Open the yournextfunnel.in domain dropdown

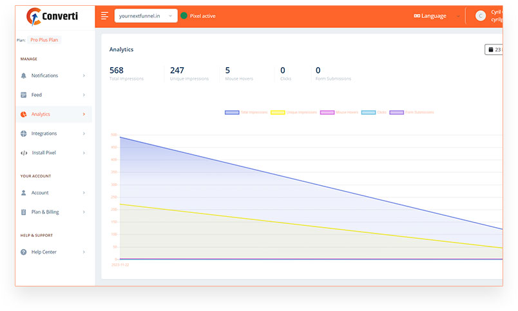tap(146, 16)
